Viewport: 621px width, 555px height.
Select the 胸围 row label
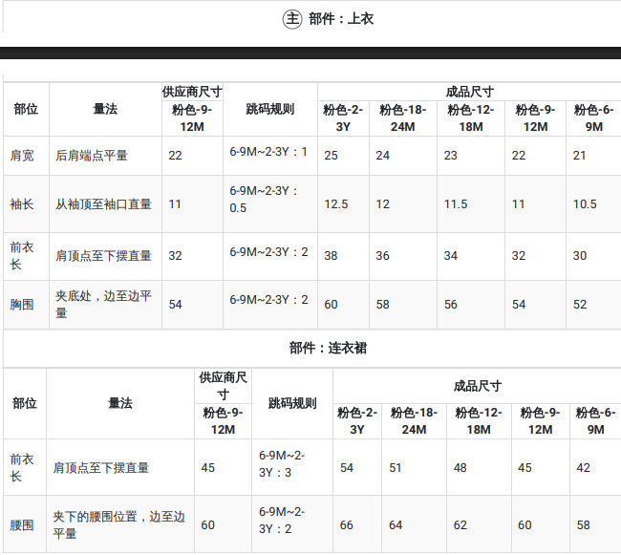click(22, 305)
